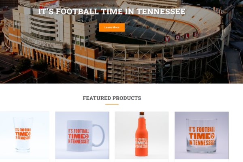
Task: Click the red S letter sign in stadium
Action: (196, 34)
